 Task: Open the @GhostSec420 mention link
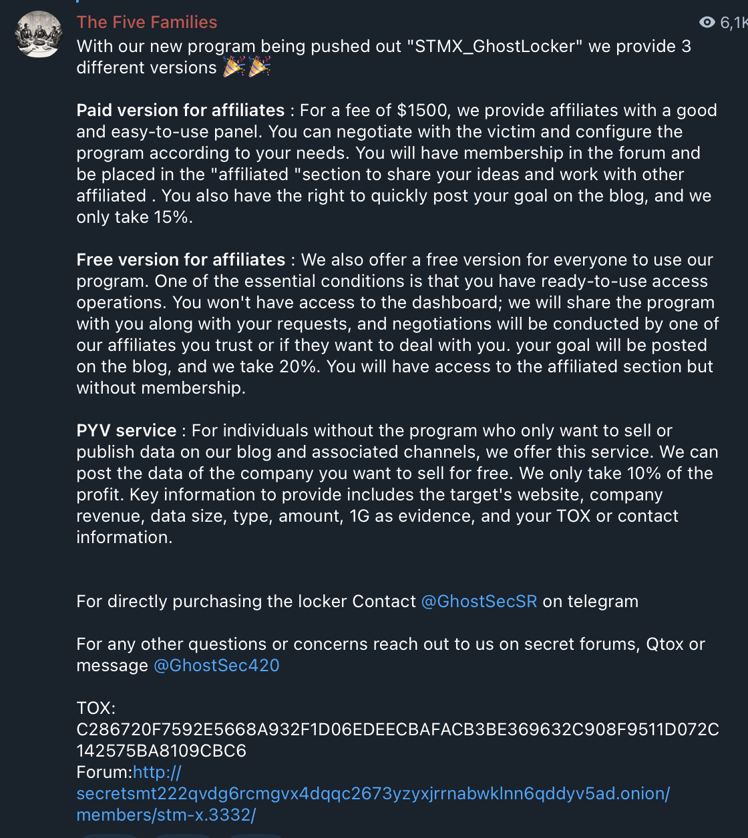tap(216, 665)
